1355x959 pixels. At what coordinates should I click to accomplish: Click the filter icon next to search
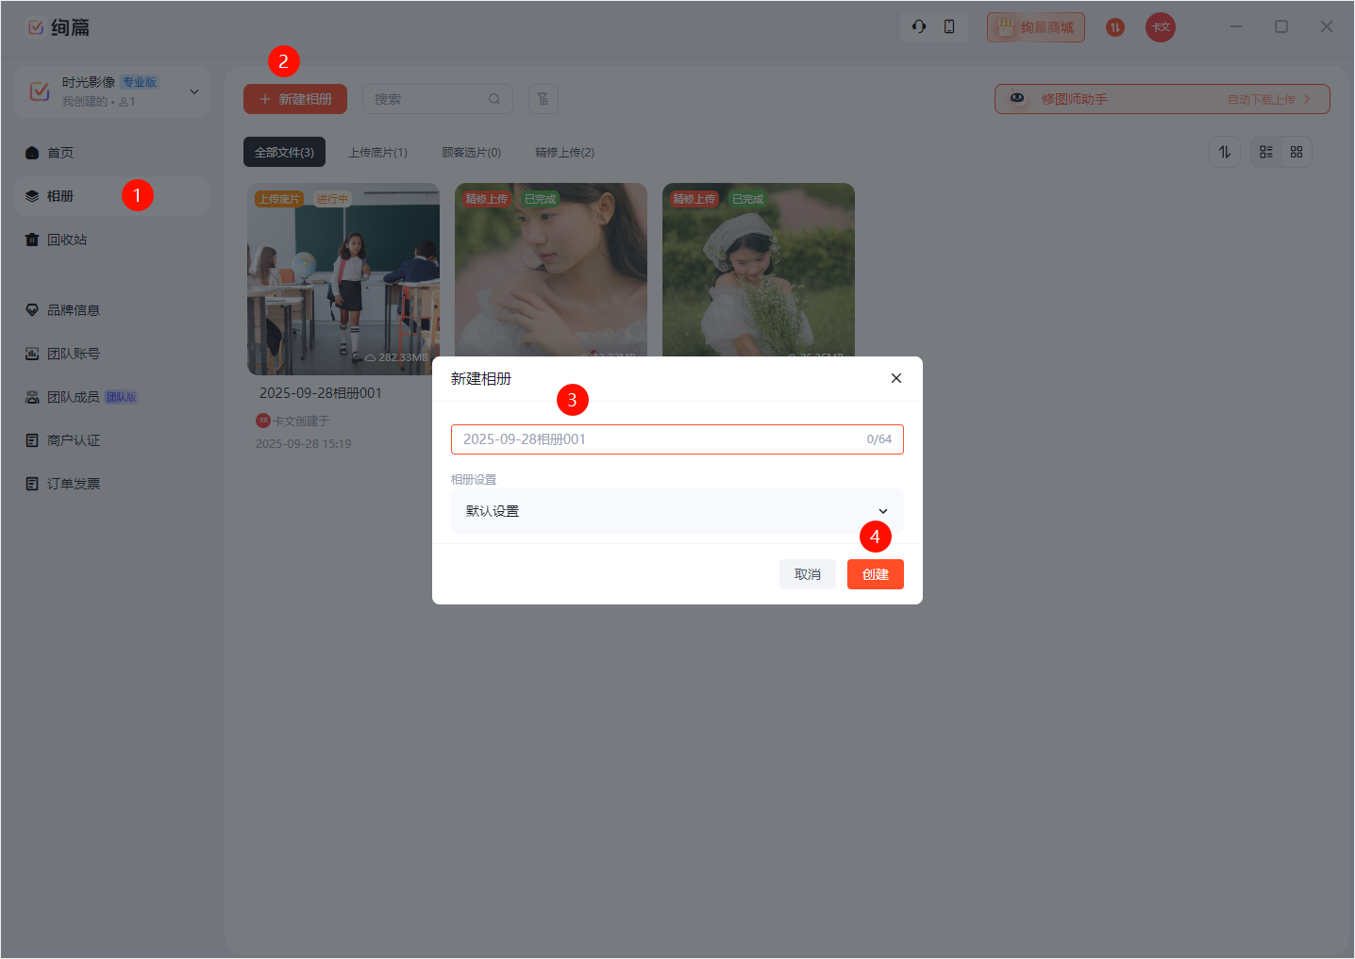tap(544, 99)
